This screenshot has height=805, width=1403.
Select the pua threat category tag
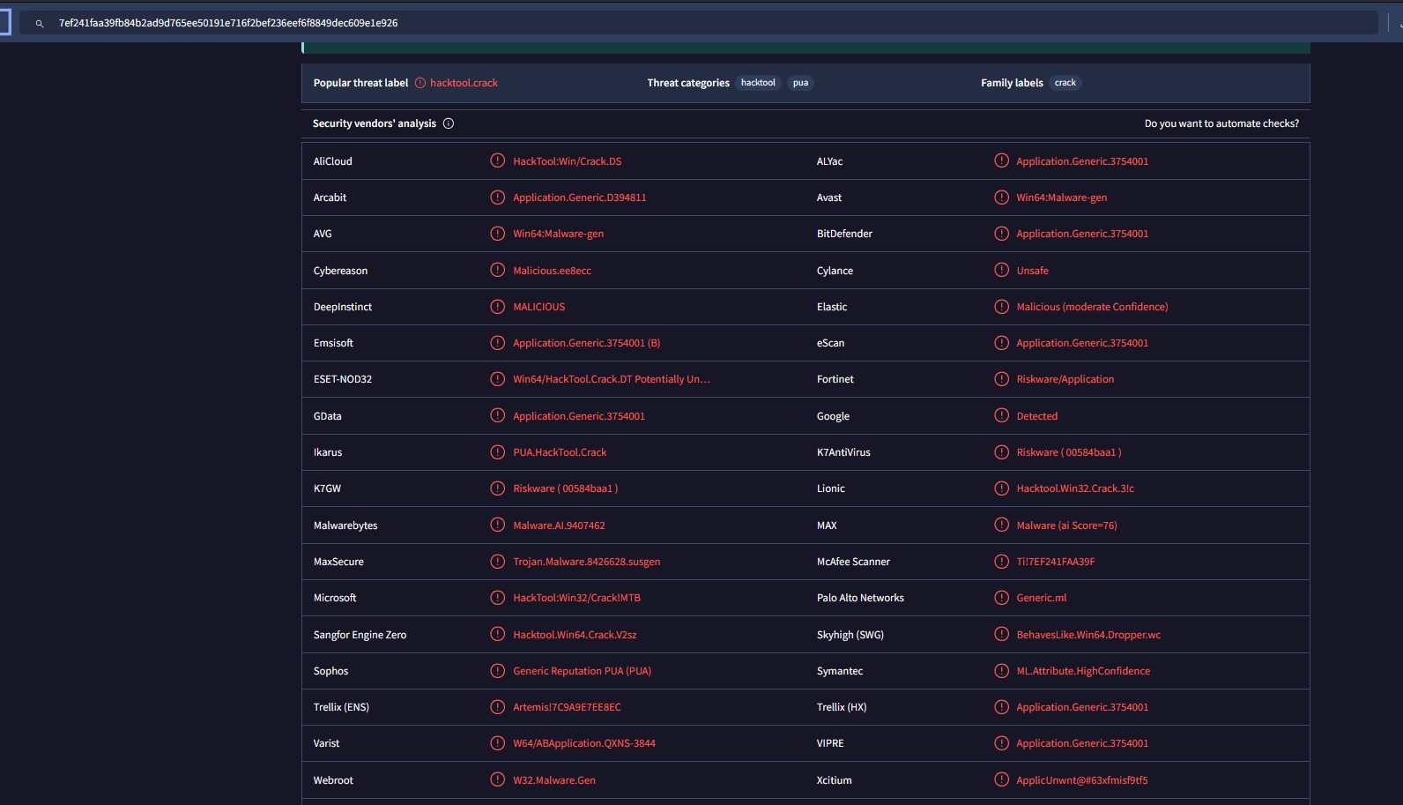tap(800, 83)
